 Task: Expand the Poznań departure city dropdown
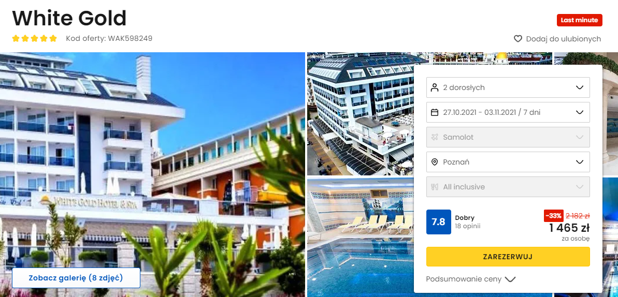click(x=508, y=162)
